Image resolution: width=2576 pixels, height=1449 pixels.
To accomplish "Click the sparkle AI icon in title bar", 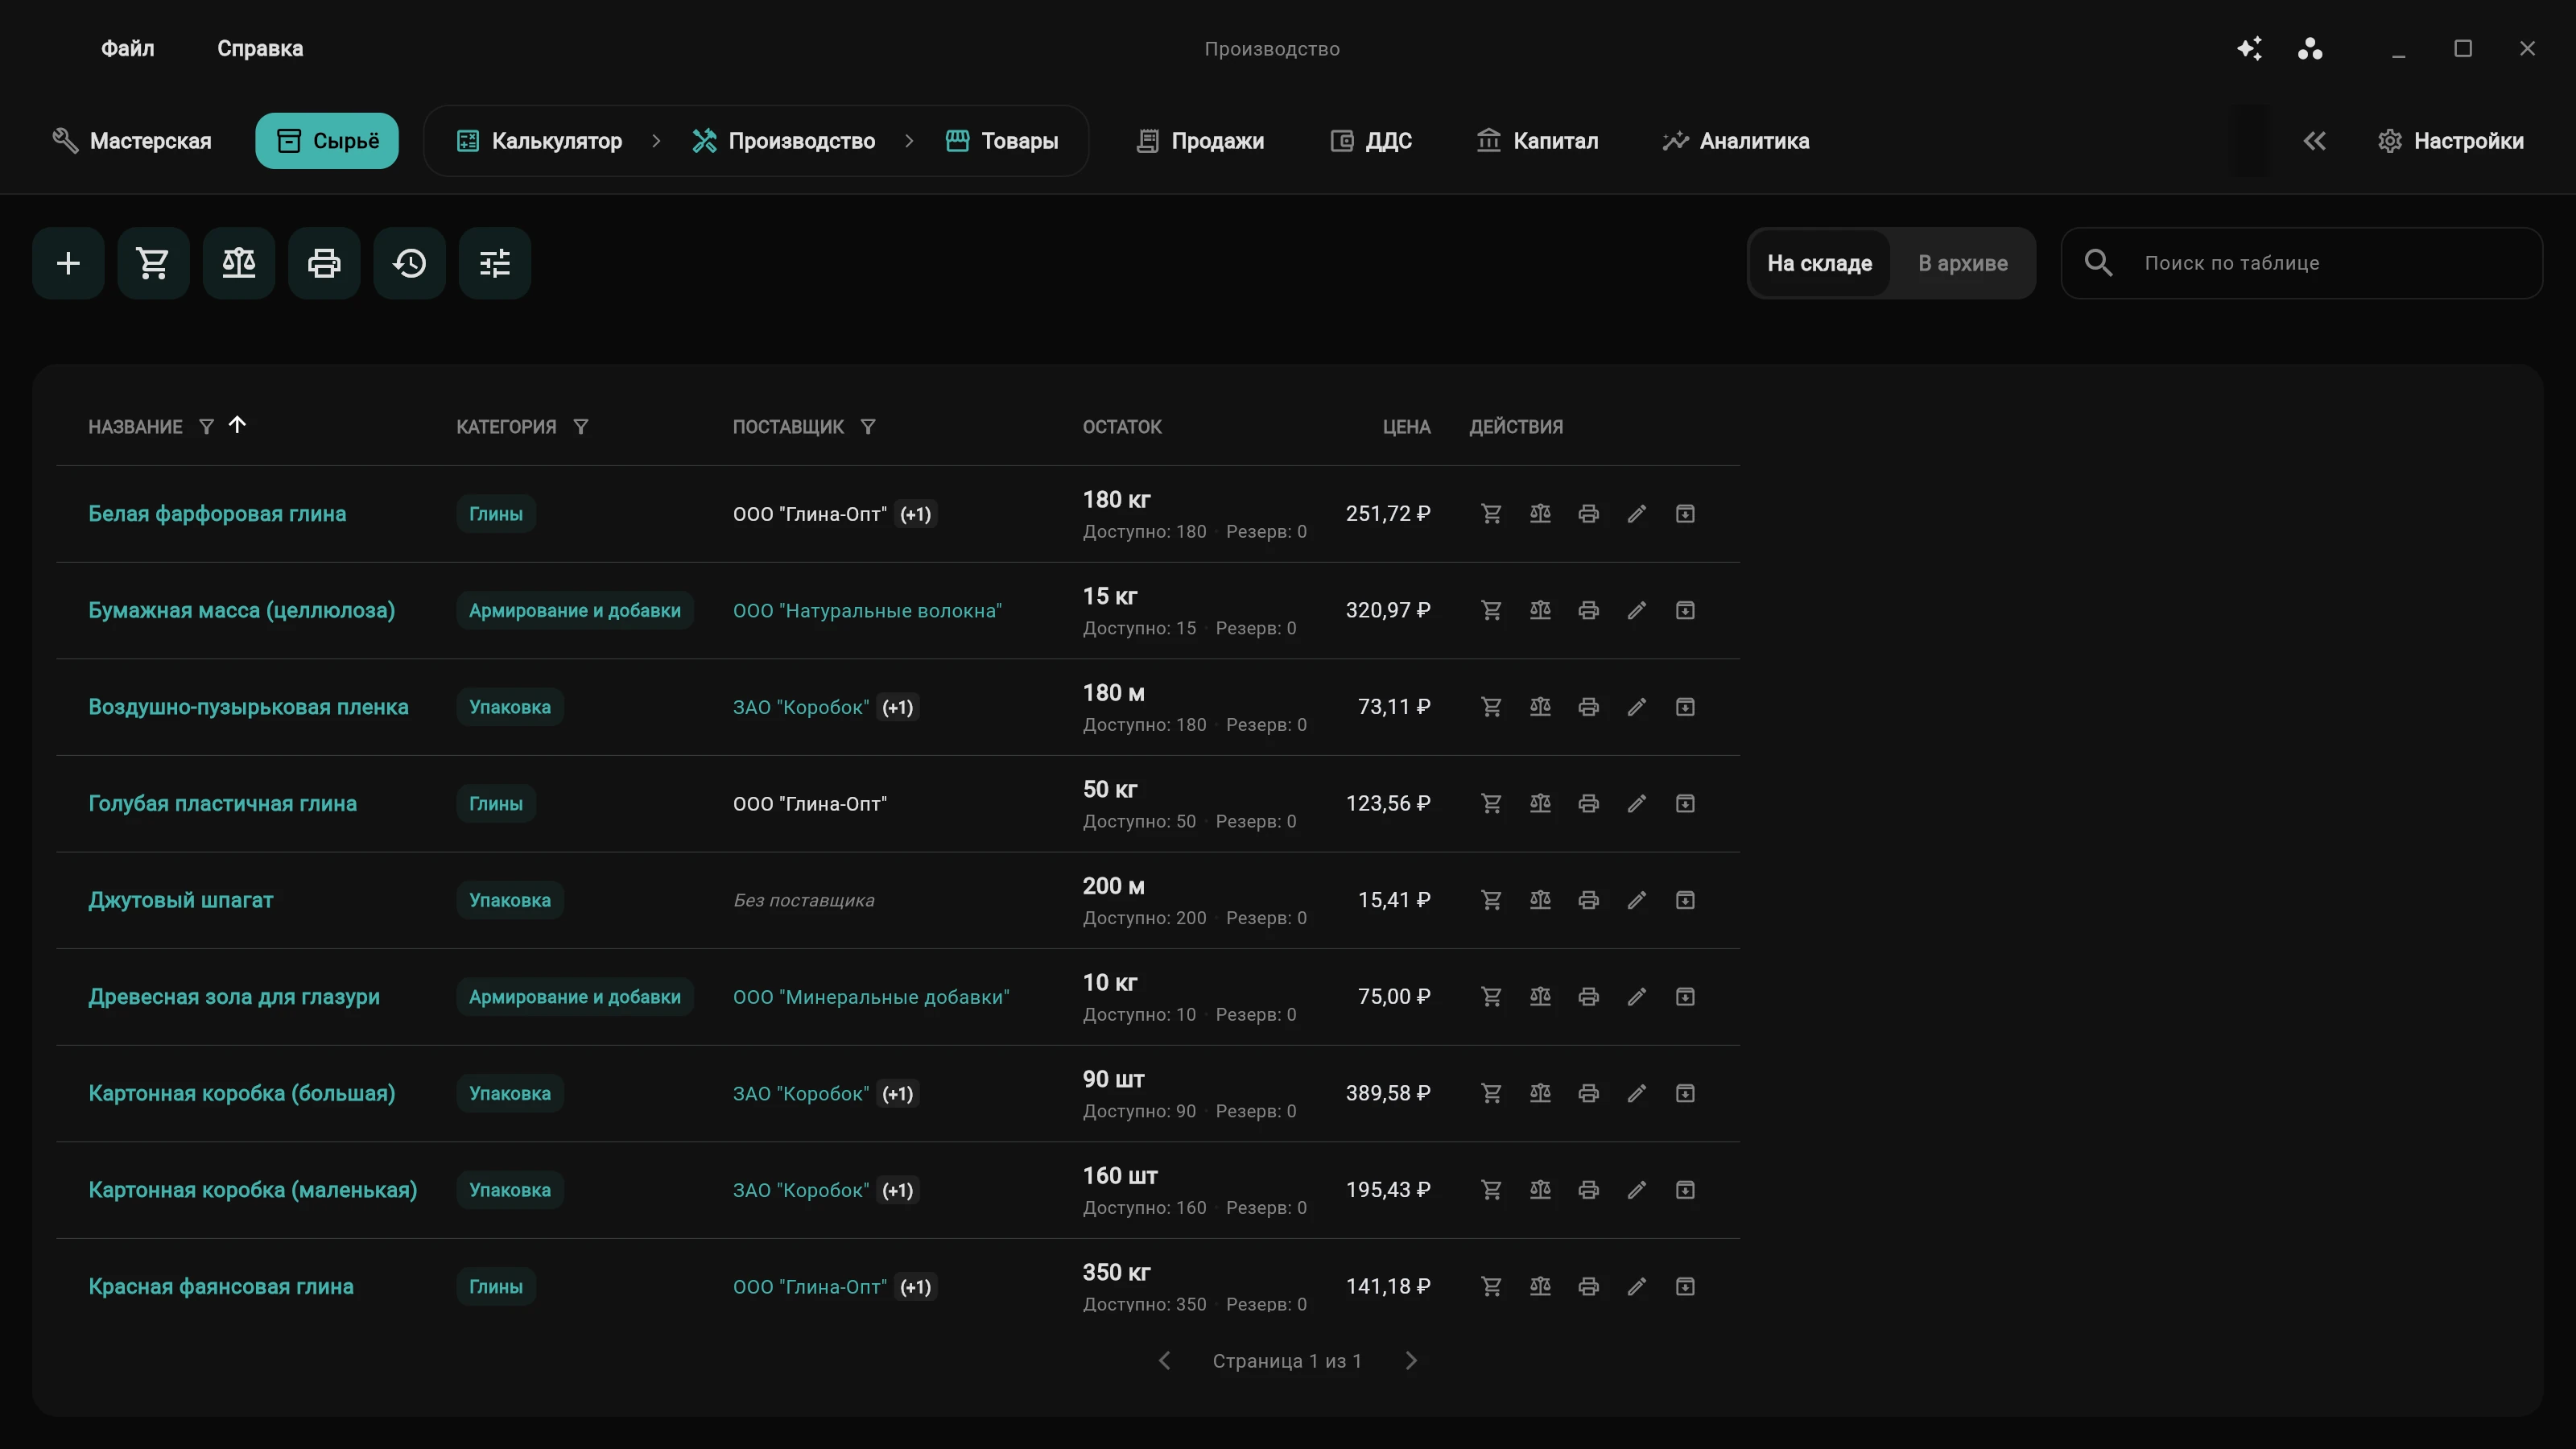I will click(x=2249, y=48).
